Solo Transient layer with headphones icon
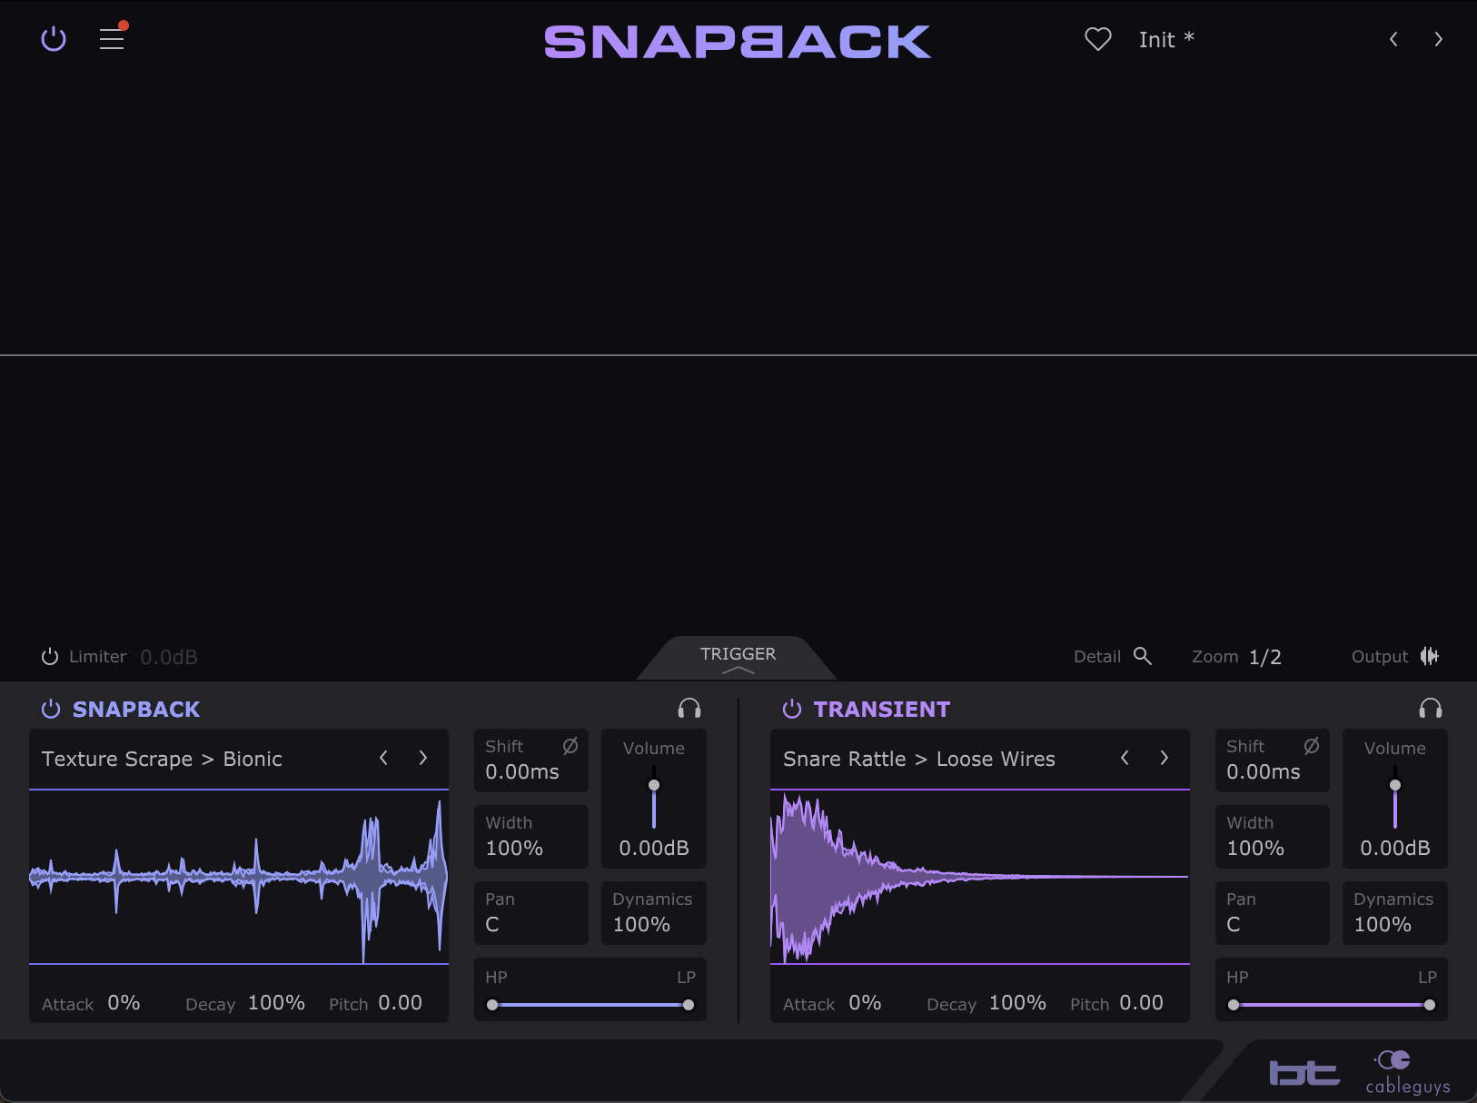1477x1103 pixels. pyautogui.click(x=1430, y=709)
